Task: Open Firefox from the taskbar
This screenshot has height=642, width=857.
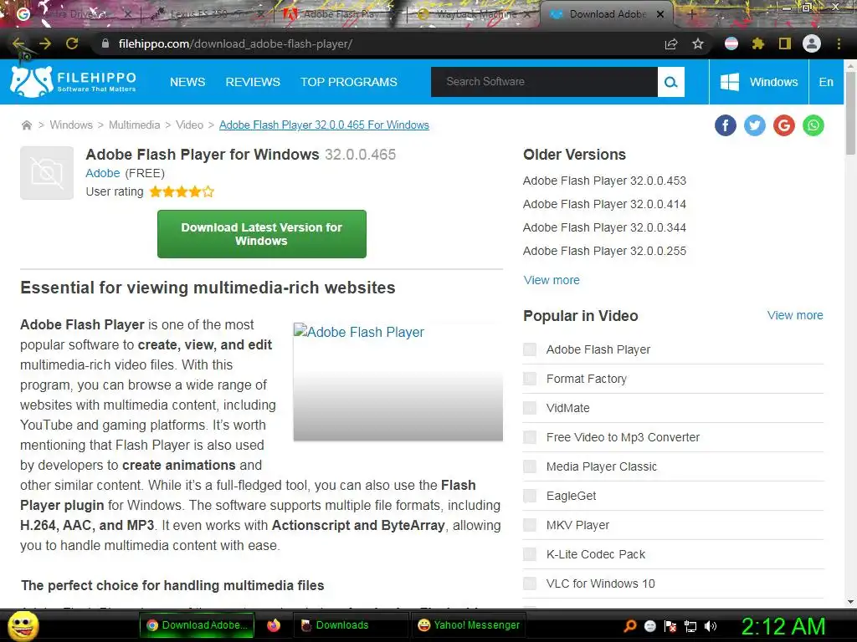Action: (x=274, y=625)
